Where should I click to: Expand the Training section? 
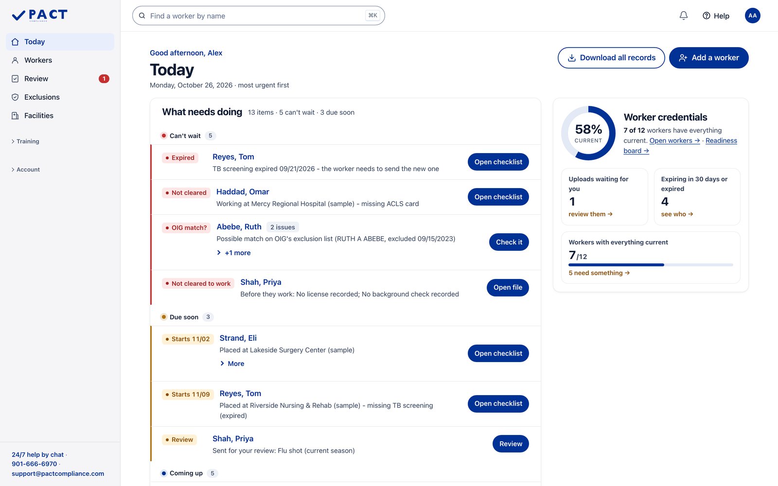click(x=25, y=141)
